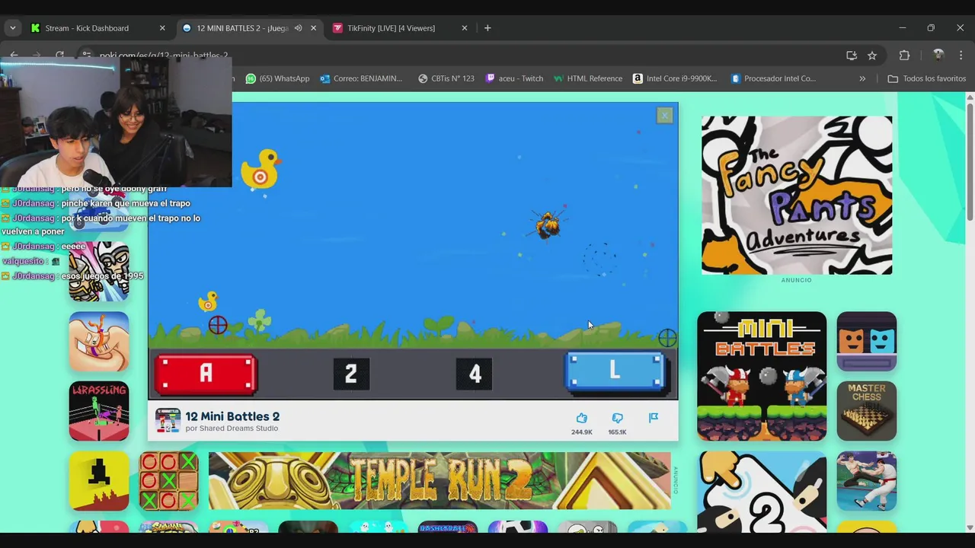Open the tab search dropdown arrow

[x=12, y=28]
